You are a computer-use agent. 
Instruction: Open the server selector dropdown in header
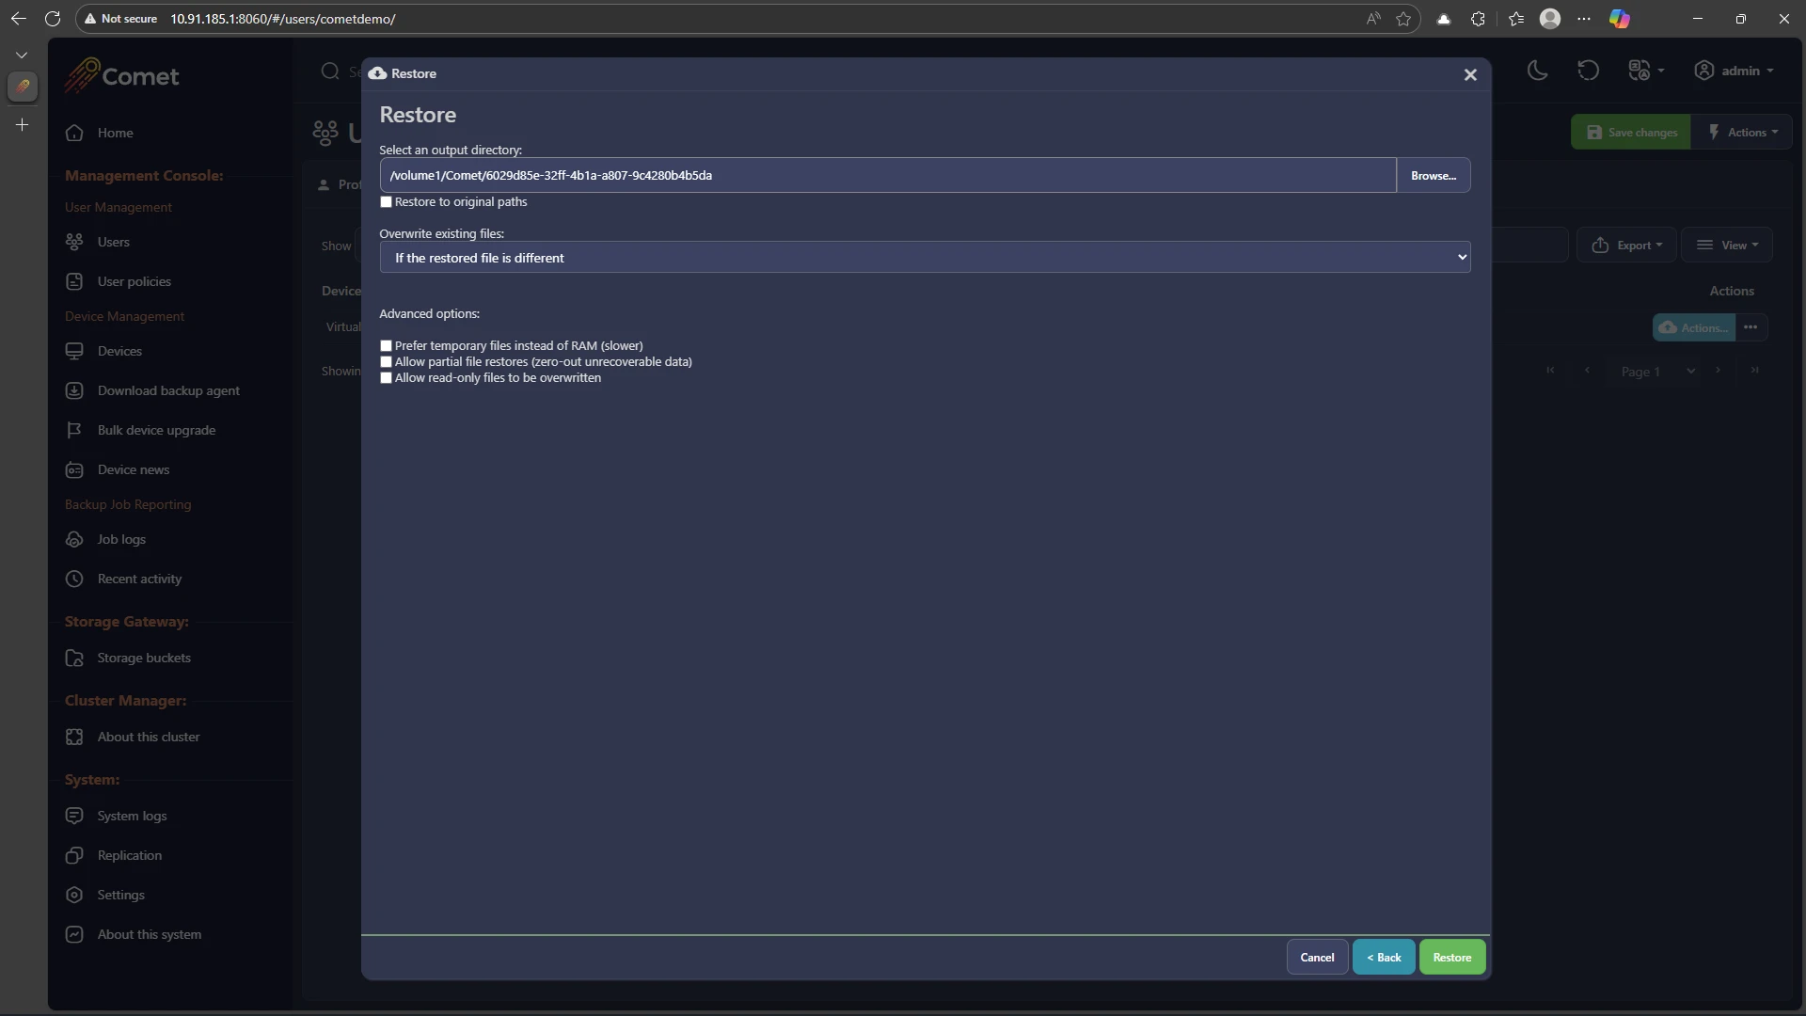point(1646,71)
